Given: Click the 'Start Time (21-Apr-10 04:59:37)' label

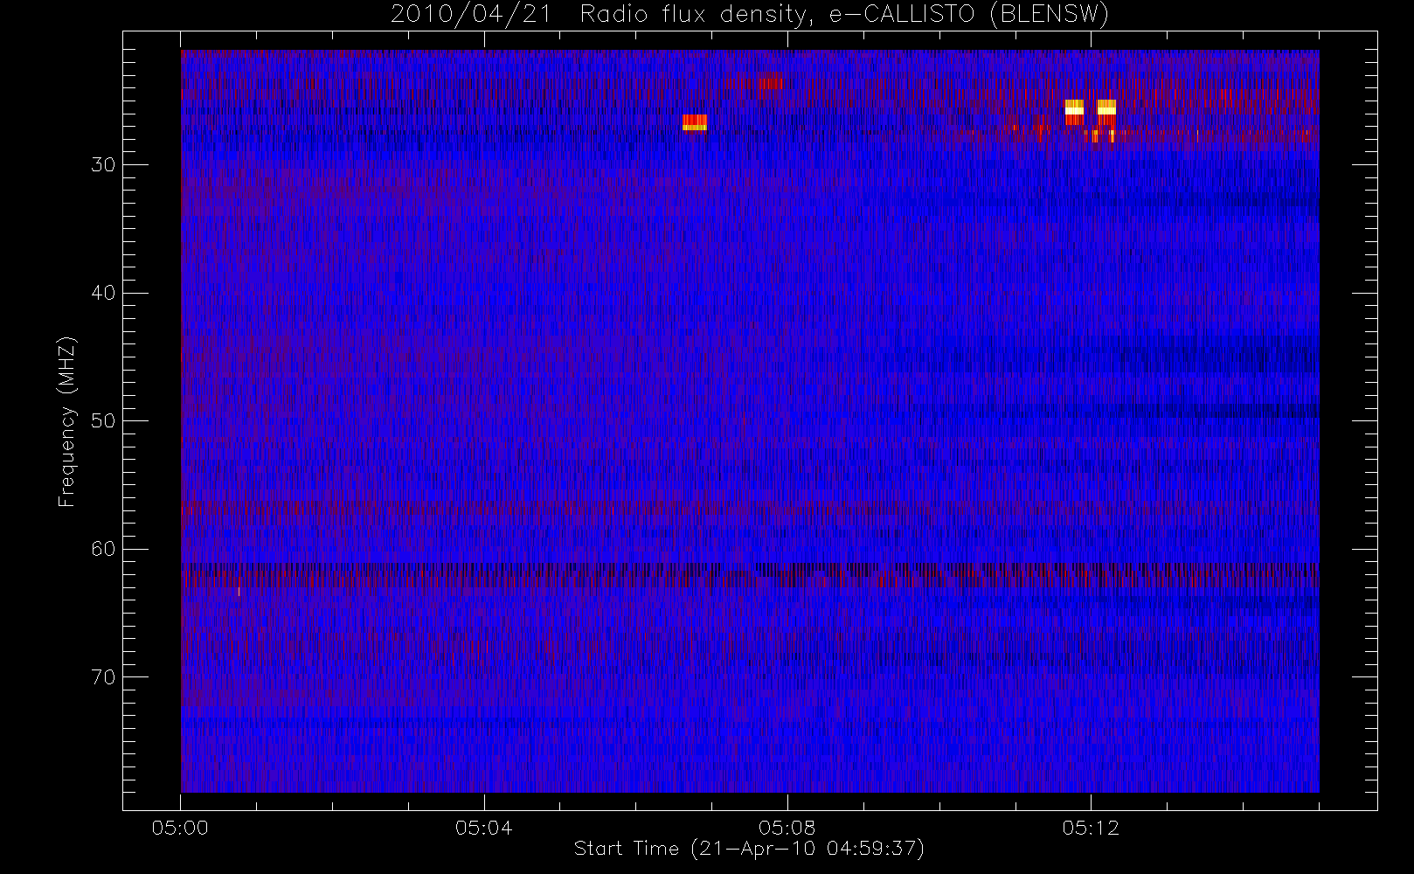Looking at the screenshot, I should [x=749, y=849].
